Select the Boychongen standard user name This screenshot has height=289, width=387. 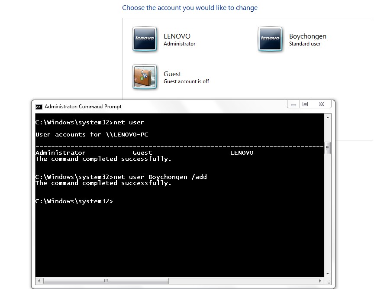307,36
